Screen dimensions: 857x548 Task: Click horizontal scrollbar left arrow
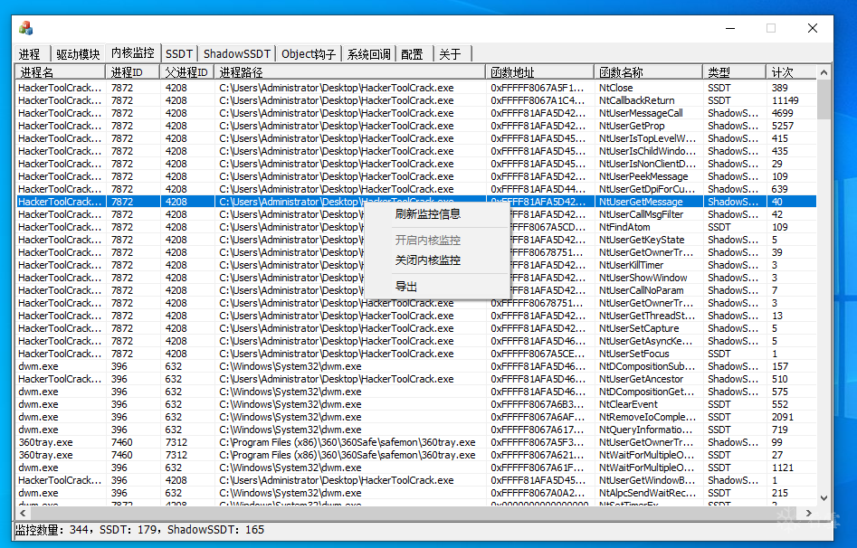point(23,513)
